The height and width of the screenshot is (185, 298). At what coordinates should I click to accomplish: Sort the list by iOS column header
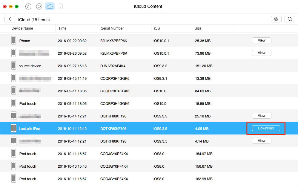point(157,28)
